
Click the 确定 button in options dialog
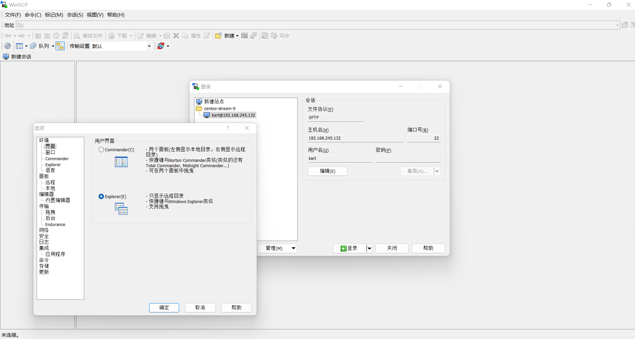(x=164, y=308)
